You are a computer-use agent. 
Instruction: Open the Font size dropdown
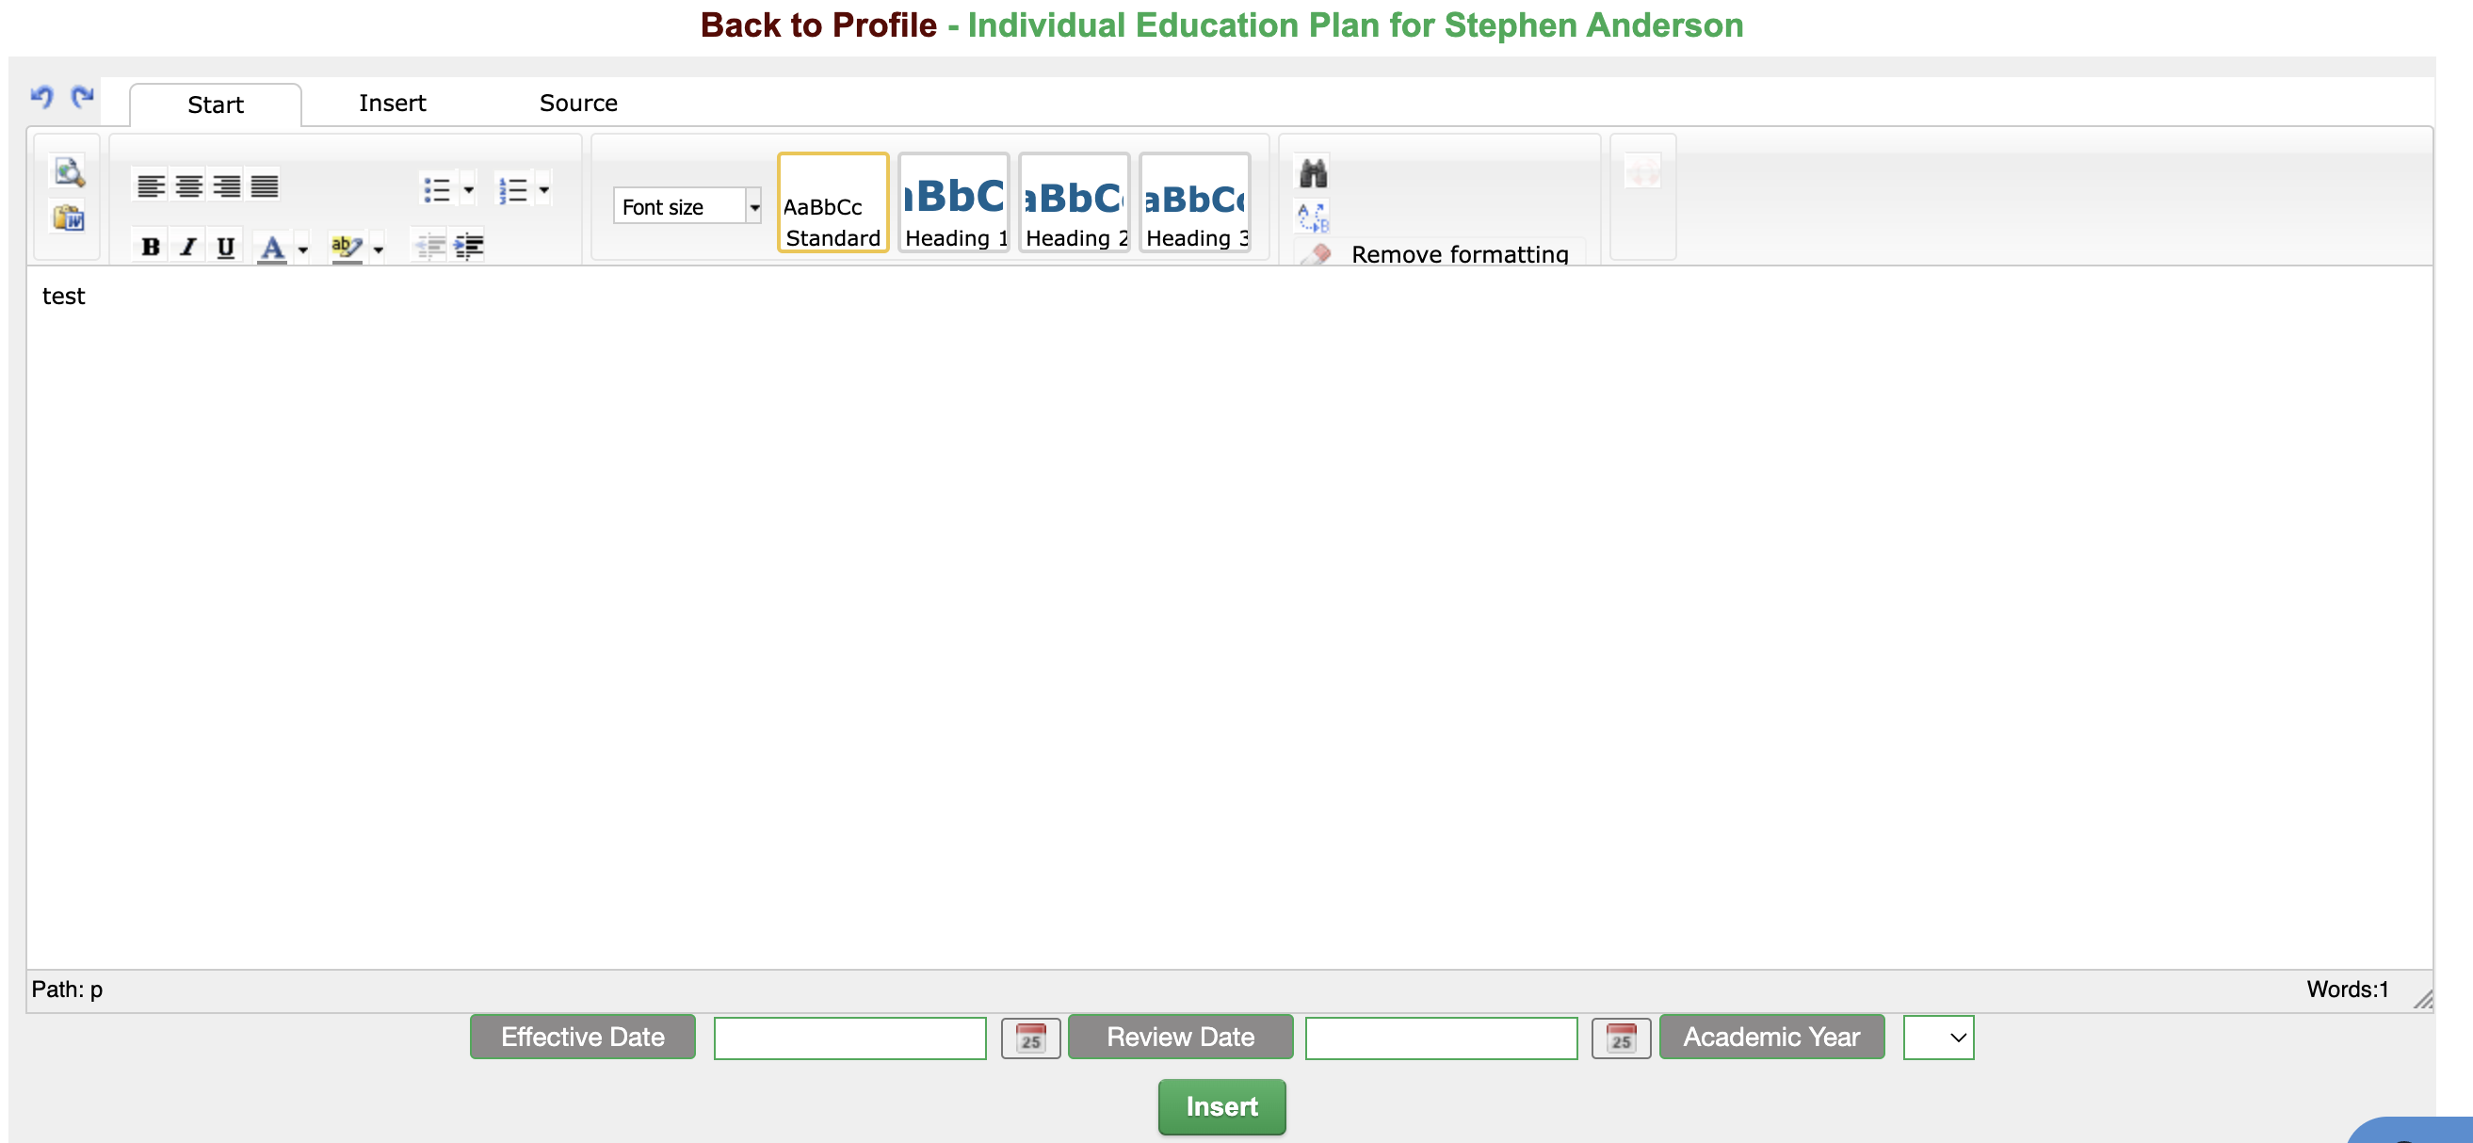[687, 206]
